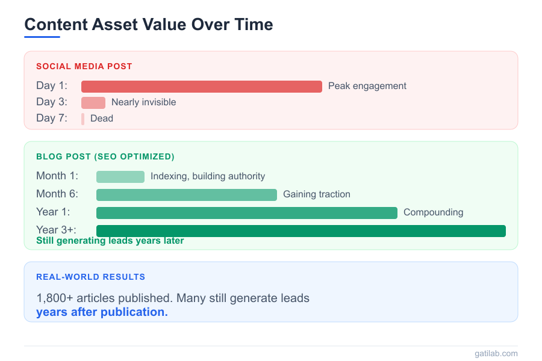Select the "Compounding" label

point(434,212)
